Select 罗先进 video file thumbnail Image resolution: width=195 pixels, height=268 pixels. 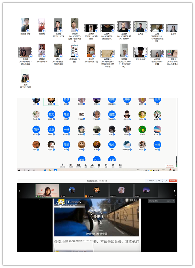25,26
